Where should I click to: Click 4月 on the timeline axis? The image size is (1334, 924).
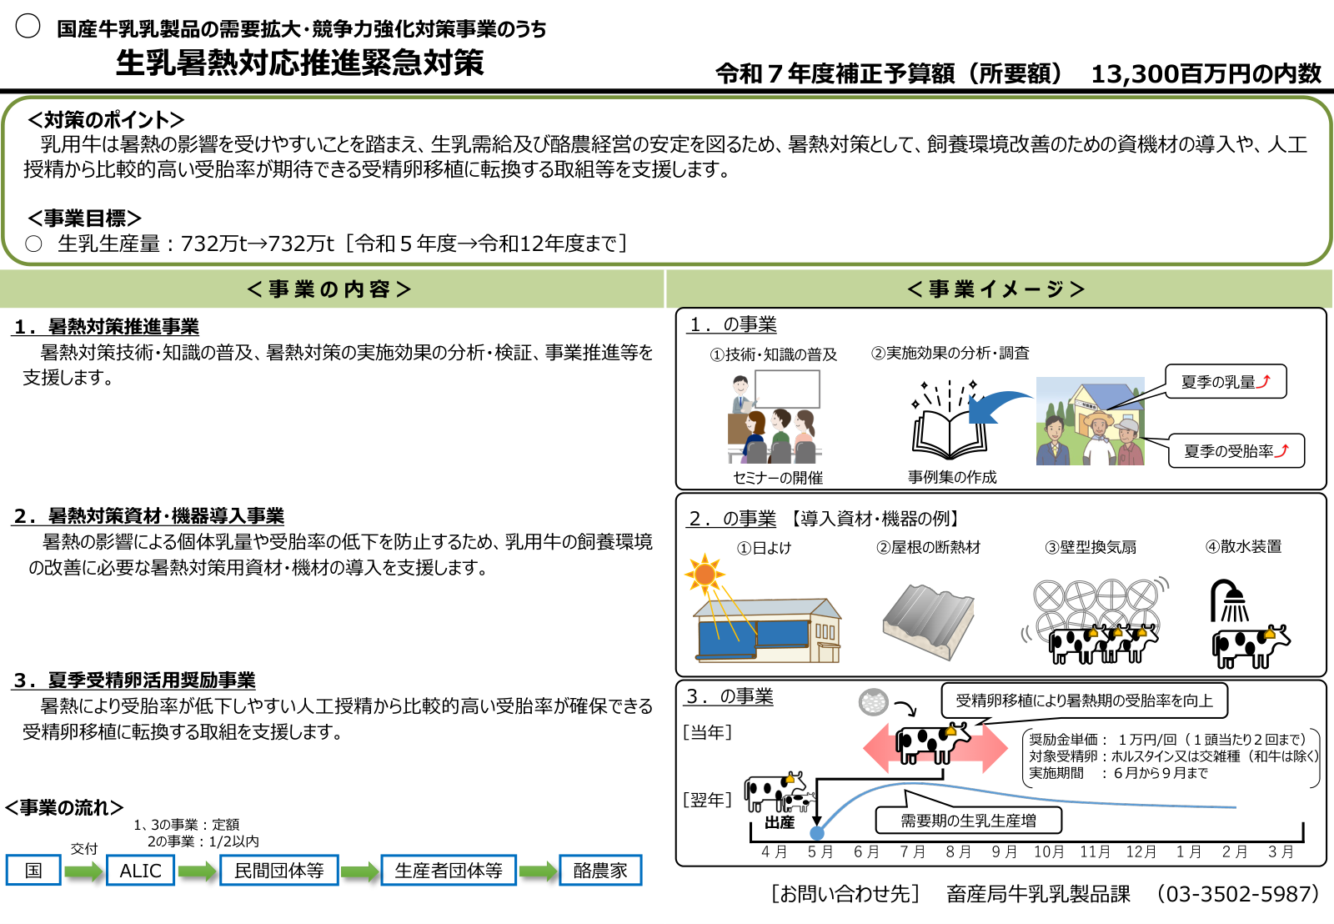click(774, 851)
